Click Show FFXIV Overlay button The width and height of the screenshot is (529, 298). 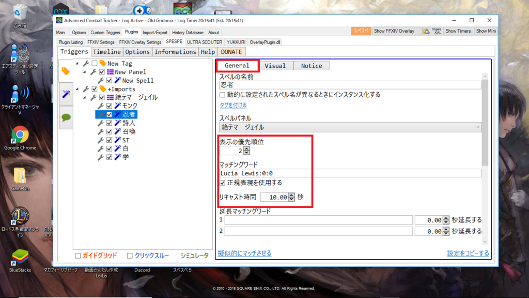click(x=396, y=31)
